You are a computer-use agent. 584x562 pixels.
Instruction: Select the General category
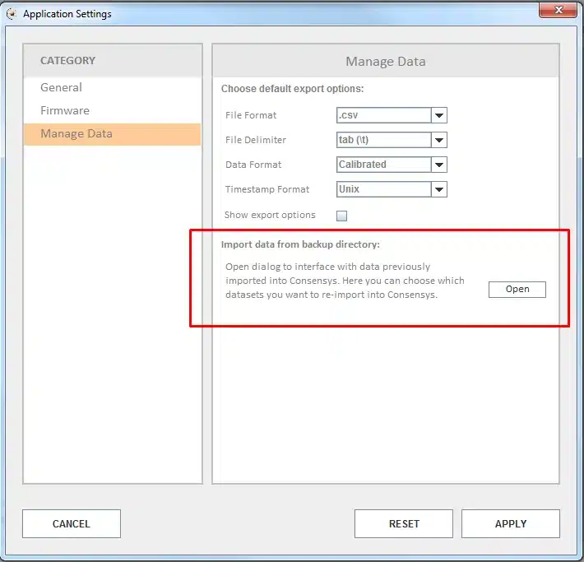(x=112, y=87)
